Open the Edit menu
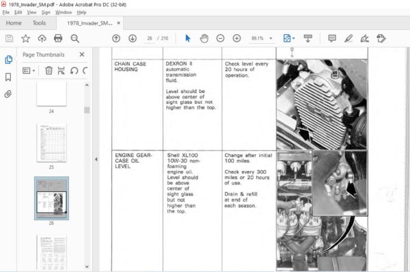Viewport: 410px width, 272px height. click(18, 12)
